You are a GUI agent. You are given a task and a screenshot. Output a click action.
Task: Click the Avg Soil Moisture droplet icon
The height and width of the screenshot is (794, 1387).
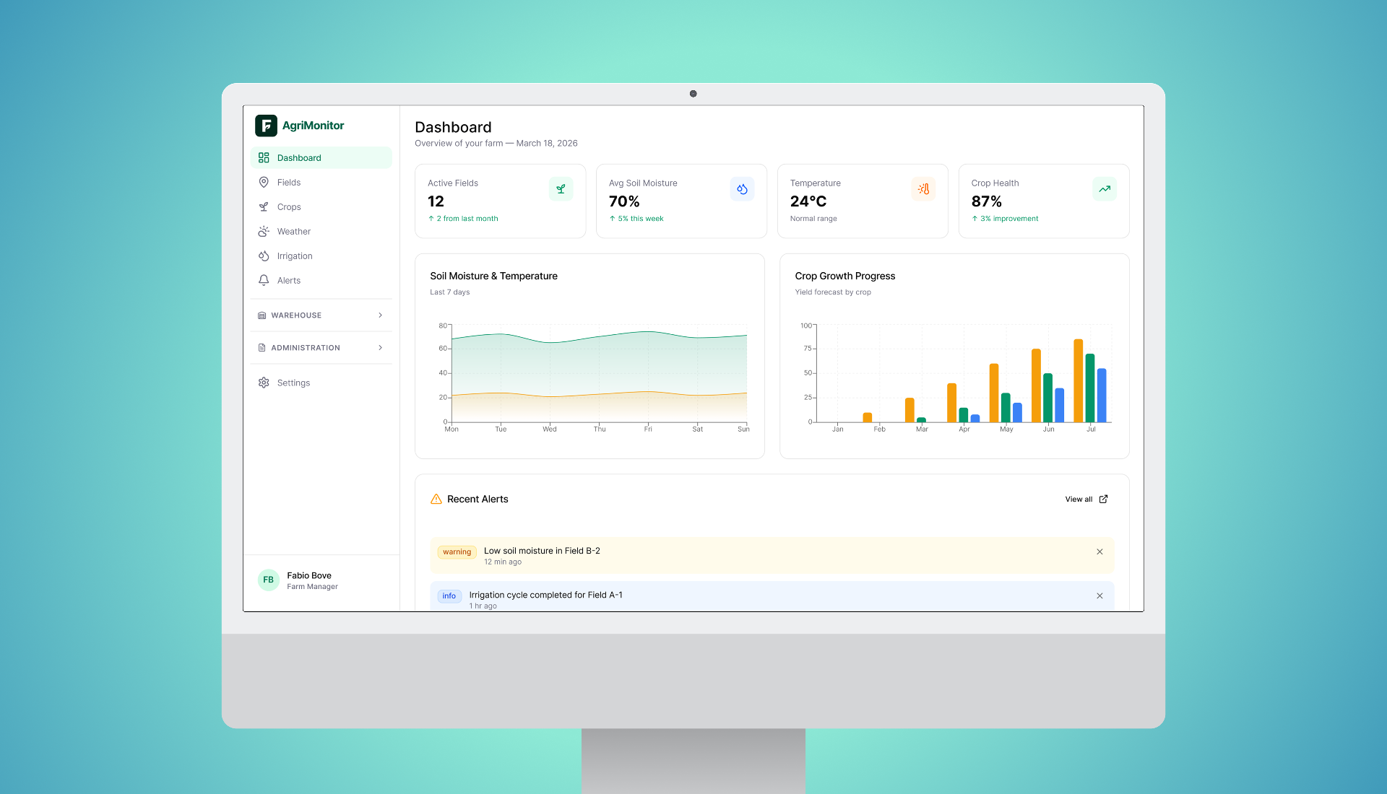[x=742, y=189]
